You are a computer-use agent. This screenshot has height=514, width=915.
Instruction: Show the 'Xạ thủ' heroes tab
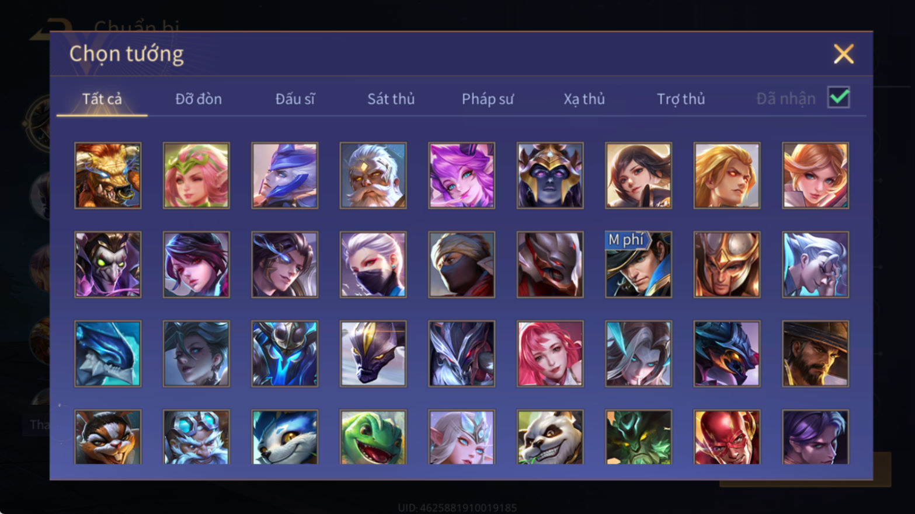click(x=584, y=99)
